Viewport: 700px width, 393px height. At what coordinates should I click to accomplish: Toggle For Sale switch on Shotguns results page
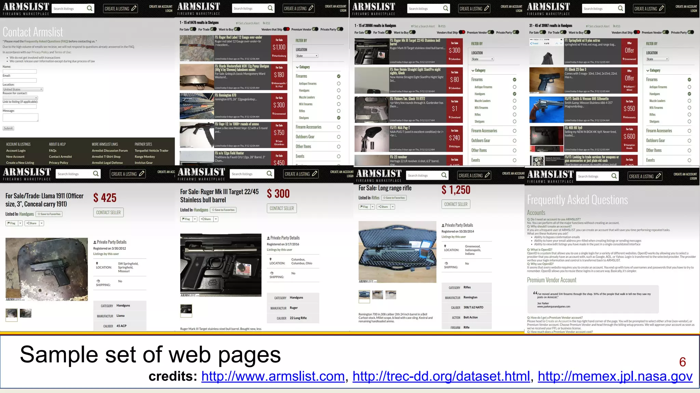coord(193,29)
